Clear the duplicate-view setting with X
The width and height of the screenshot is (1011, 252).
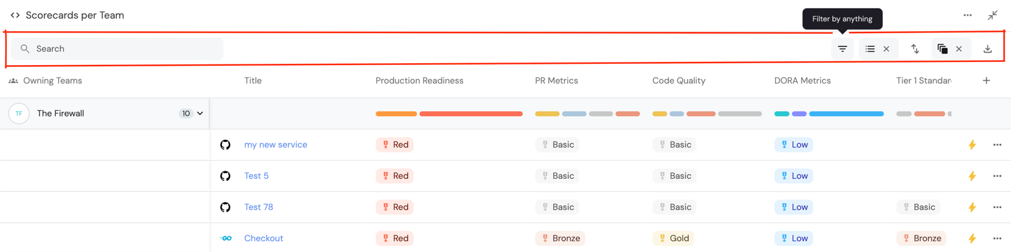coord(959,49)
